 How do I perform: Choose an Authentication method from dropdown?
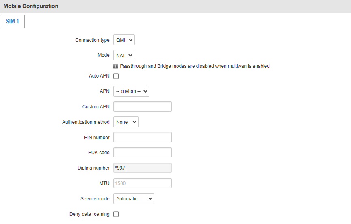pos(126,122)
